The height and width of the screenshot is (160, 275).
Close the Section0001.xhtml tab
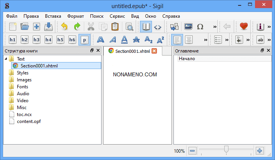154,51
